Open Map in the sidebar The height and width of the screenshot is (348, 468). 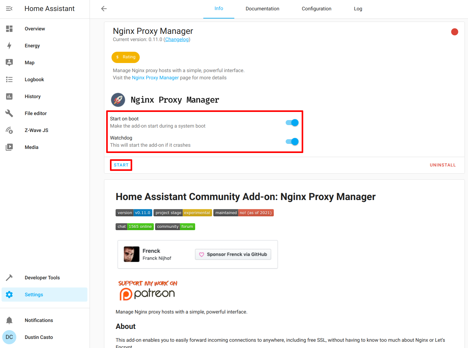pos(44,63)
